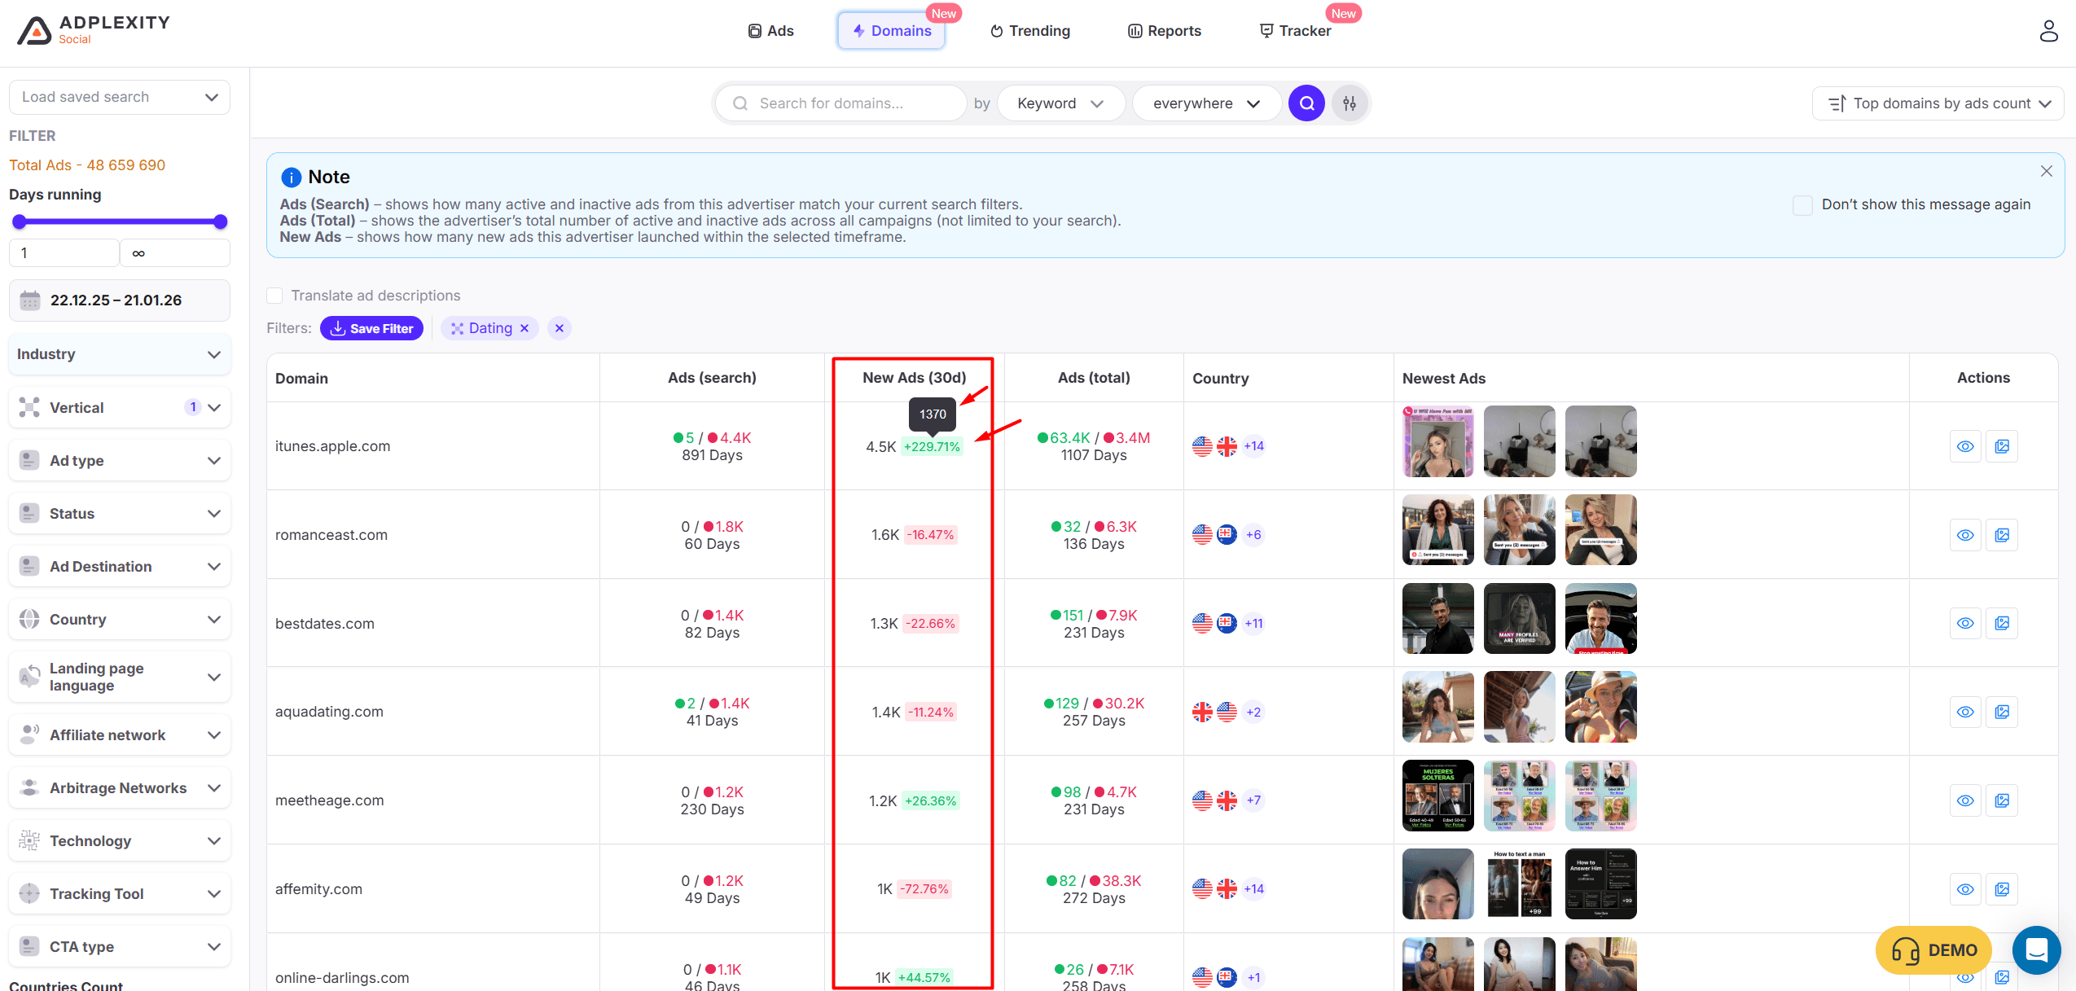Open advanced search settings sliders icon

pyautogui.click(x=1349, y=103)
